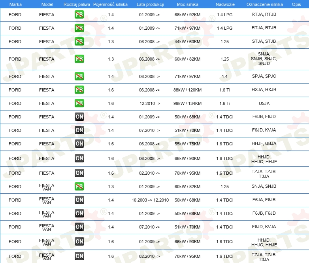Click diesel ON icon in Fiesta 70kW / 95KM row
The image size is (309, 263).
[79, 173]
